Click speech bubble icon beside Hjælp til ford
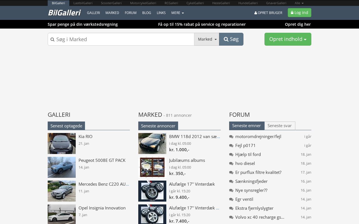 [231, 155]
